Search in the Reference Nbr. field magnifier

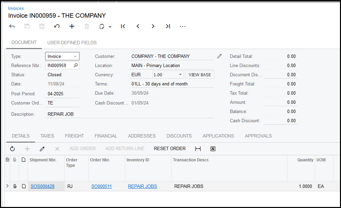76,65
